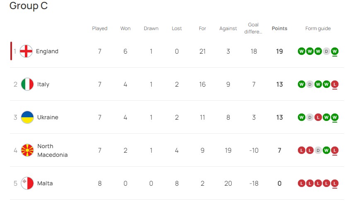Click the Played column header

tap(100, 28)
